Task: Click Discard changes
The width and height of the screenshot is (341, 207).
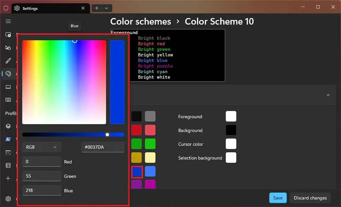Action: [310, 198]
